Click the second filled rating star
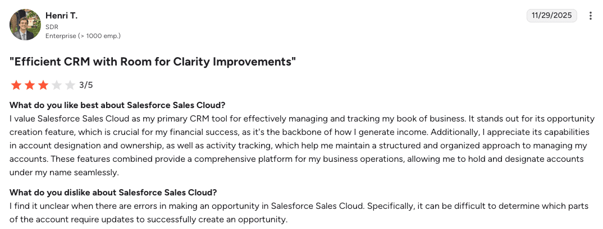Viewport: 603px width, 229px height. (x=29, y=85)
